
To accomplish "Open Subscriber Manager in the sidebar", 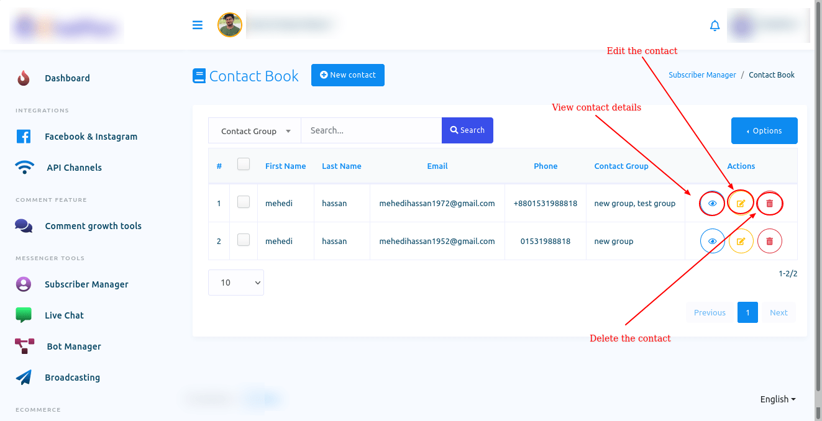I will pos(86,284).
